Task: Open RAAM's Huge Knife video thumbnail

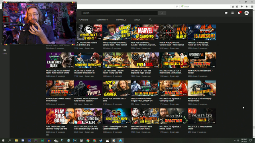Action: [117, 32]
